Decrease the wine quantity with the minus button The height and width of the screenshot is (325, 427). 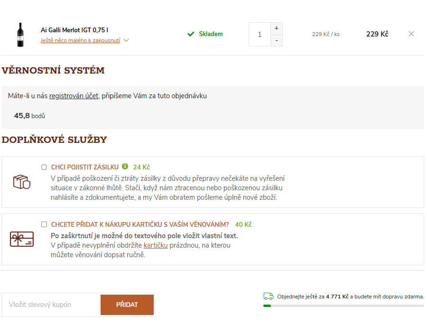click(276, 41)
